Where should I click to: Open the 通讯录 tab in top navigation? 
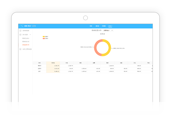97,26
